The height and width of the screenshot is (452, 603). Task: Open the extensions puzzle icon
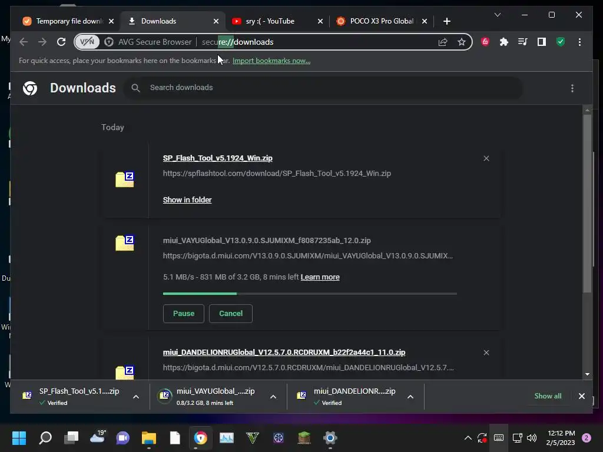click(504, 42)
